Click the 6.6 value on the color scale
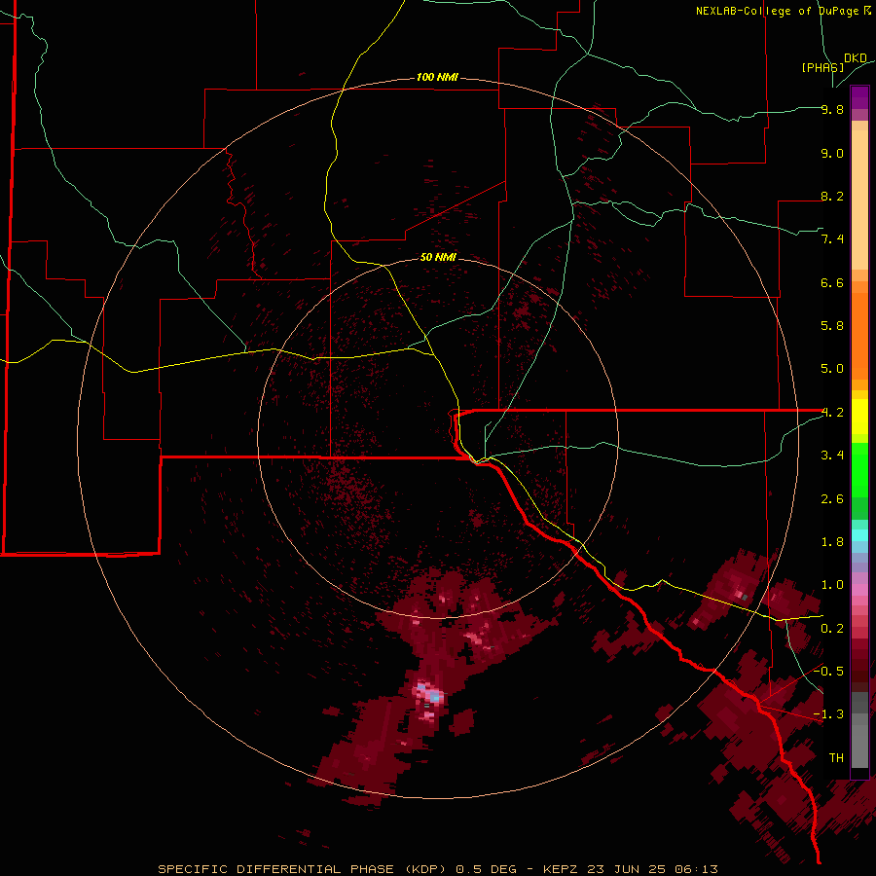Screen dimensions: 876x876 pos(832,282)
